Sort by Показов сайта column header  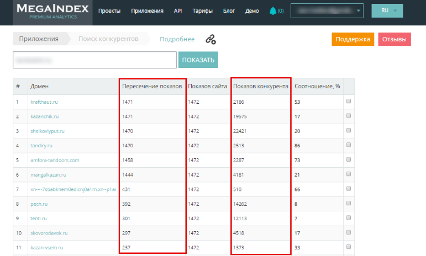coord(207,86)
